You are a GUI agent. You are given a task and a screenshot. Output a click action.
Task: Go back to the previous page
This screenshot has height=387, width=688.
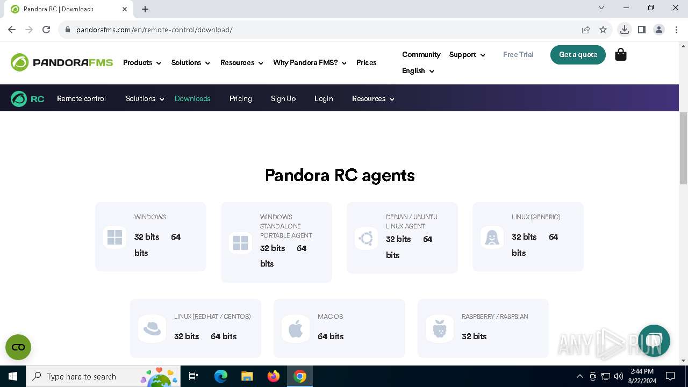[12, 30]
